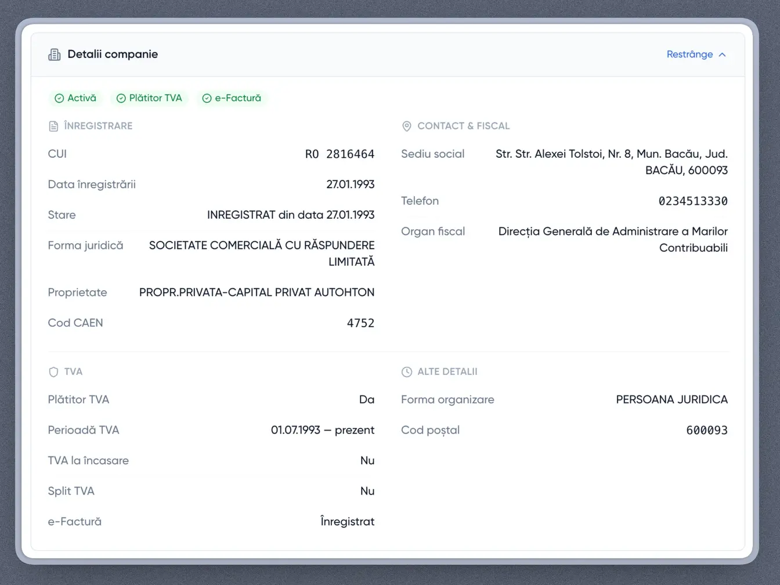Click the checkmark icon in e-Factură badge
The width and height of the screenshot is (780, 585).
point(207,99)
